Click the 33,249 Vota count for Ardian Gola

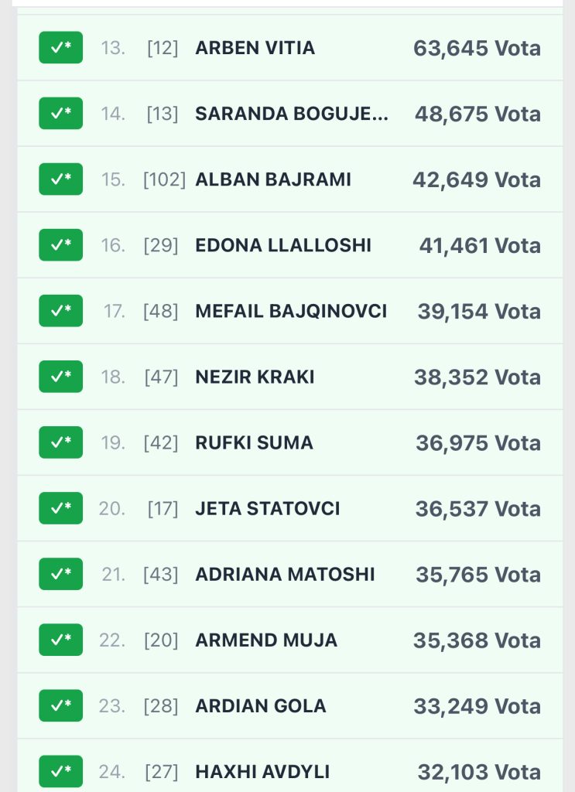pos(477,705)
